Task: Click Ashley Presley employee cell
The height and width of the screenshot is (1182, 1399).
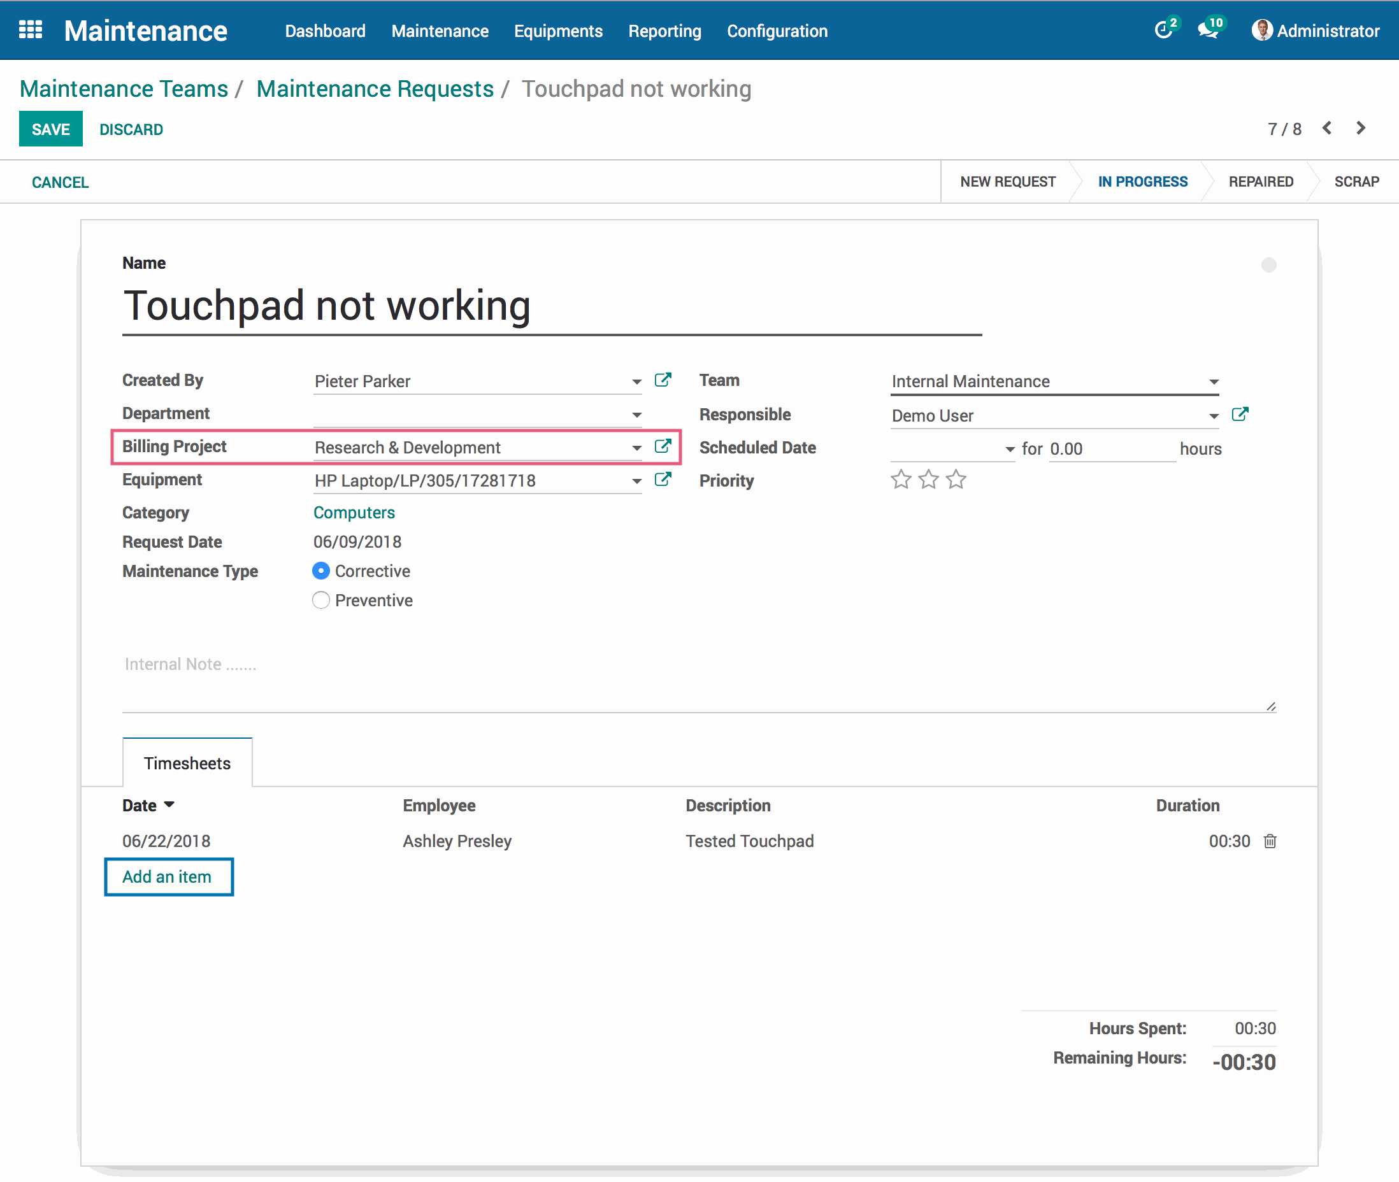Action: click(x=457, y=841)
